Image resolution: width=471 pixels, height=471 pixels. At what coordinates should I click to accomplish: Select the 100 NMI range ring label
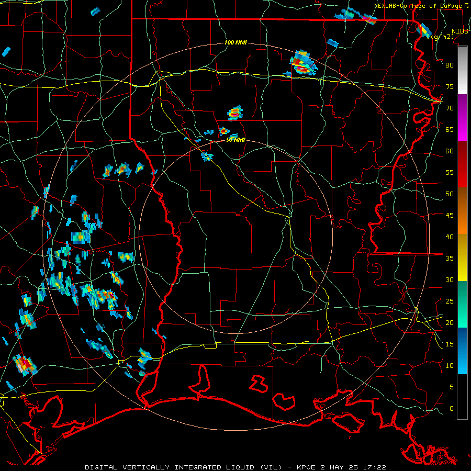(235, 42)
